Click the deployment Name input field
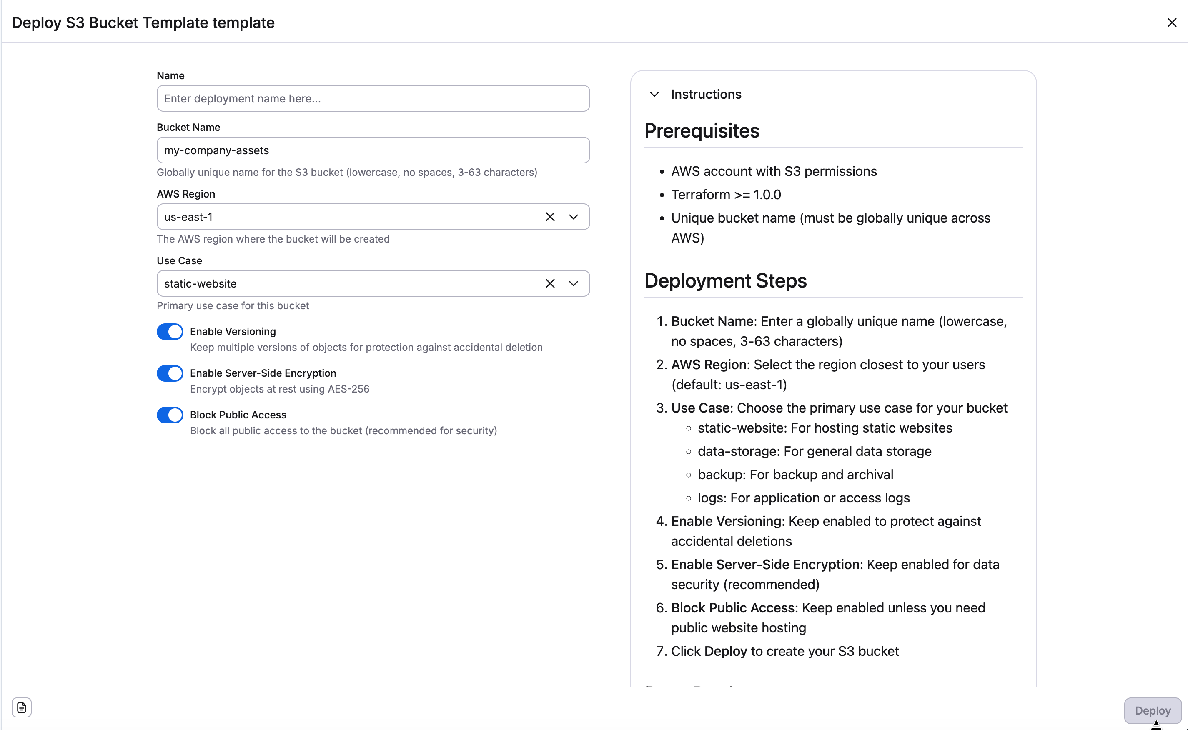Image resolution: width=1188 pixels, height=730 pixels. [372, 98]
